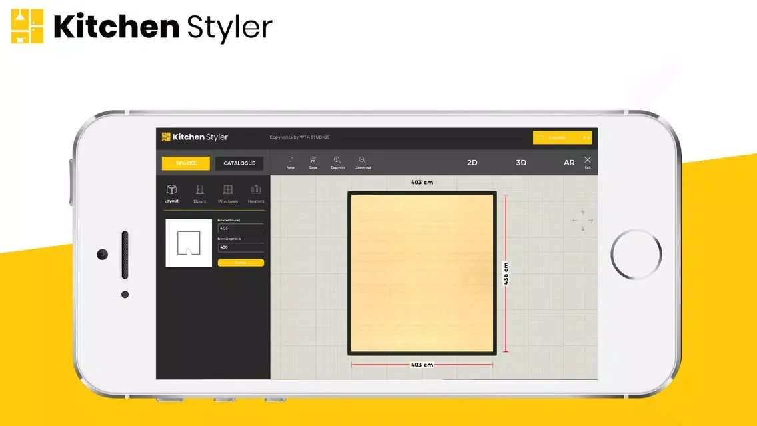The height and width of the screenshot is (426, 757).
Task: Start a New design
Action: pos(290,162)
